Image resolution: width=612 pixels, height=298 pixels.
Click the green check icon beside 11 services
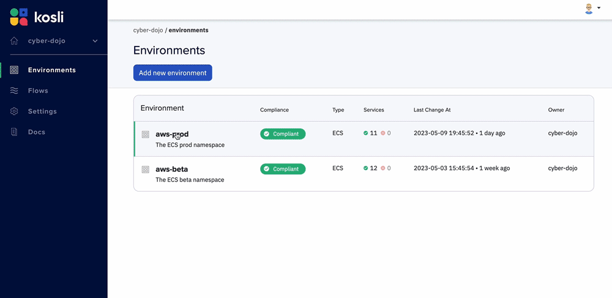coord(366,133)
